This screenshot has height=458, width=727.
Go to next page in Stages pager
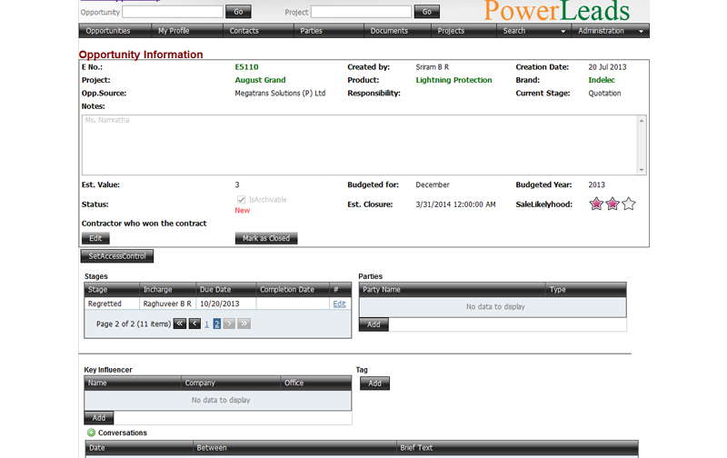[x=230, y=323]
